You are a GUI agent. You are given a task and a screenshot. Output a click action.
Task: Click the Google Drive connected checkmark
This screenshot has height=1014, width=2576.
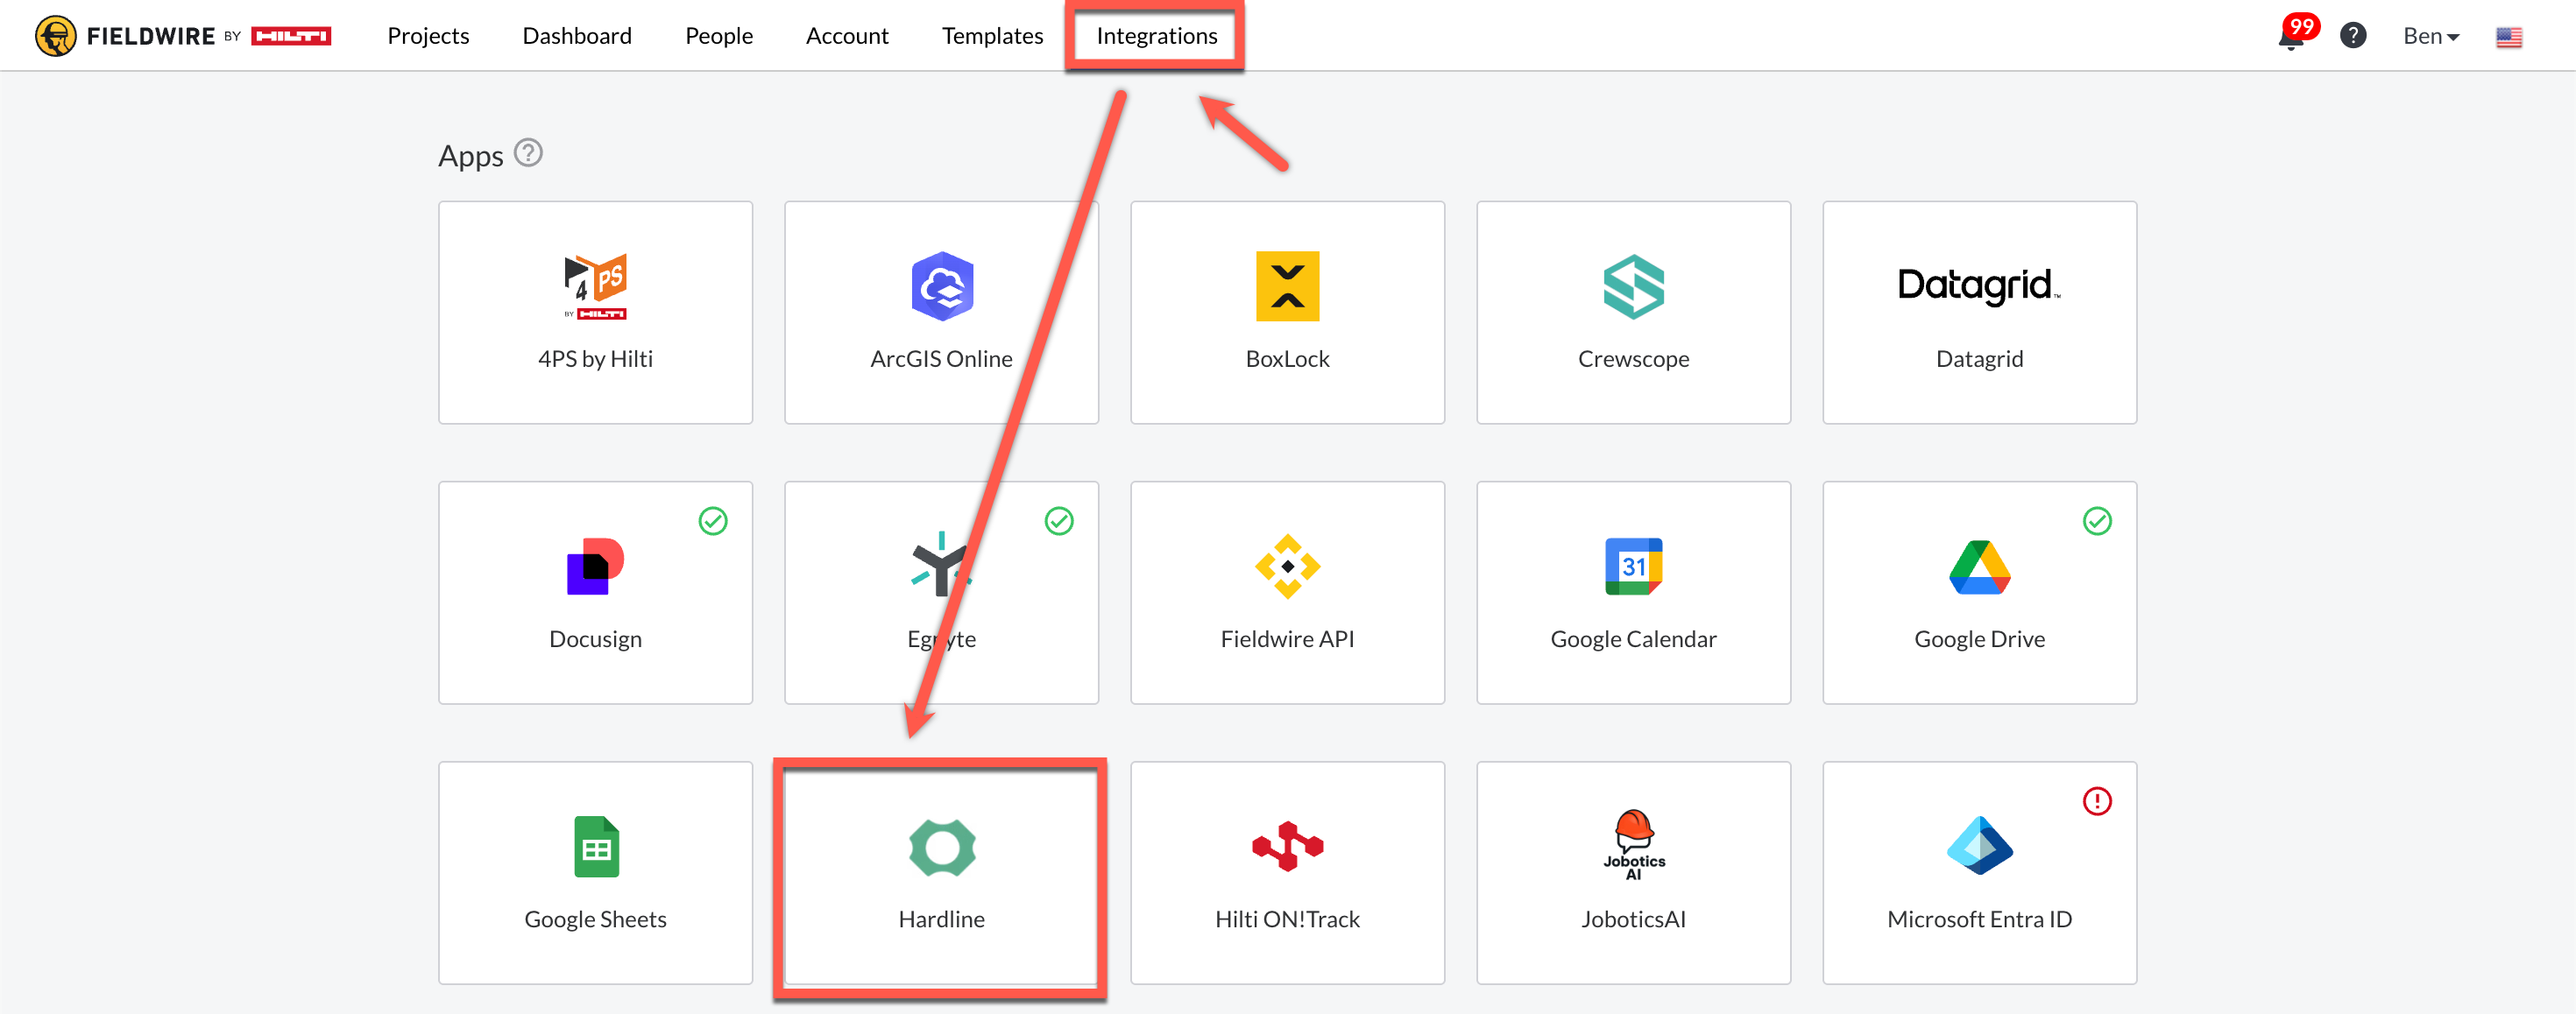pos(2096,520)
